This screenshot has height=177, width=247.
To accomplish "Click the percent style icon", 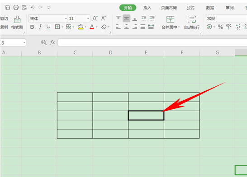I will [220, 27].
